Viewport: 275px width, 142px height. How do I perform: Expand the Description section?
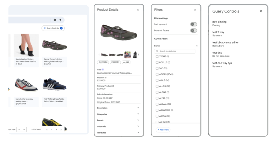pos(138,108)
